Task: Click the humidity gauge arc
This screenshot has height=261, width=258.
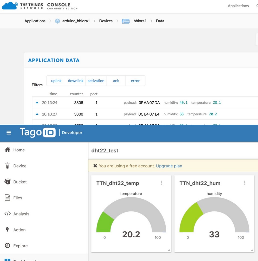Action: pyautogui.click(x=214, y=204)
